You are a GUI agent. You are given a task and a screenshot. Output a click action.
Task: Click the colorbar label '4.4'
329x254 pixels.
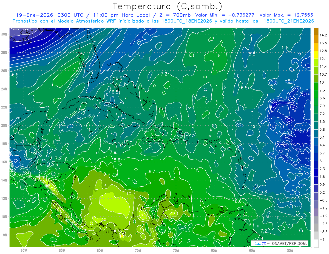pyautogui.click(x=322, y=145)
